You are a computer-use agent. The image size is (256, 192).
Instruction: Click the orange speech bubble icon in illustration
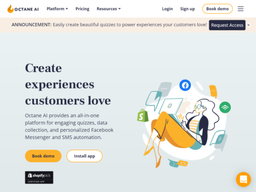click(x=213, y=91)
